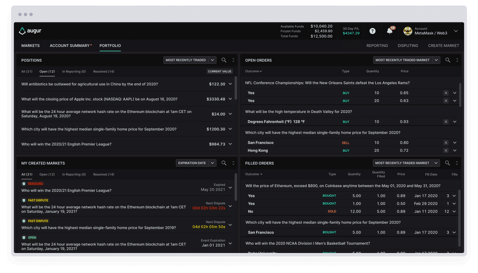Cancel the Hong Kong buy order
The width and height of the screenshot is (478, 273).
(x=446, y=150)
